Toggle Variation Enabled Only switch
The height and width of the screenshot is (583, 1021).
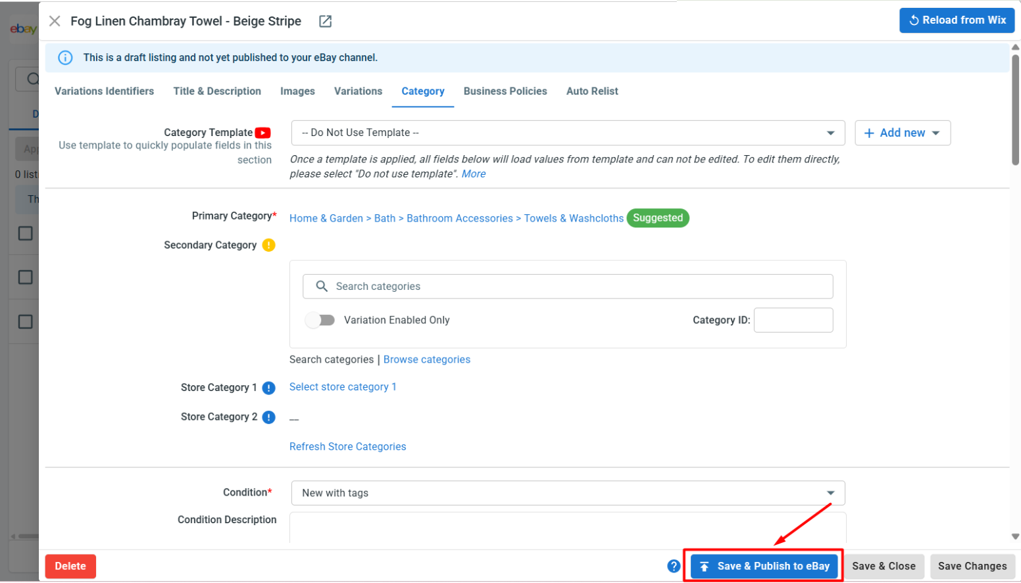(320, 320)
